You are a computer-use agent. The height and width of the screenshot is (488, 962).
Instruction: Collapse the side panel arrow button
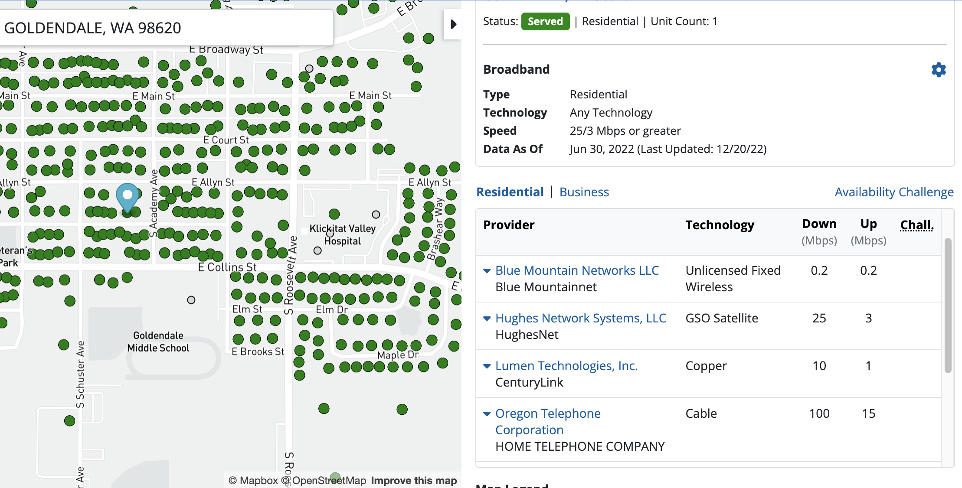pyautogui.click(x=453, y=24)
